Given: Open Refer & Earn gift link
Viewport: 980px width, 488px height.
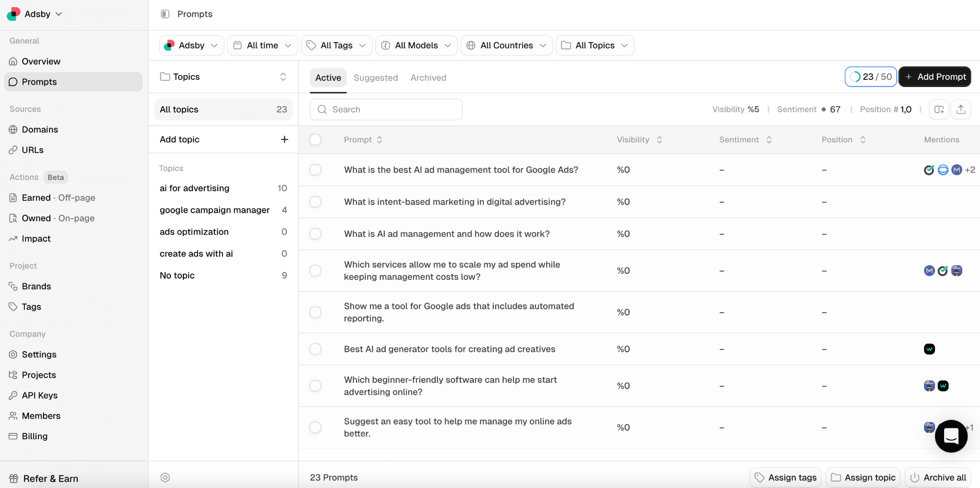Looking at the screenshot, I should [50, 478].
